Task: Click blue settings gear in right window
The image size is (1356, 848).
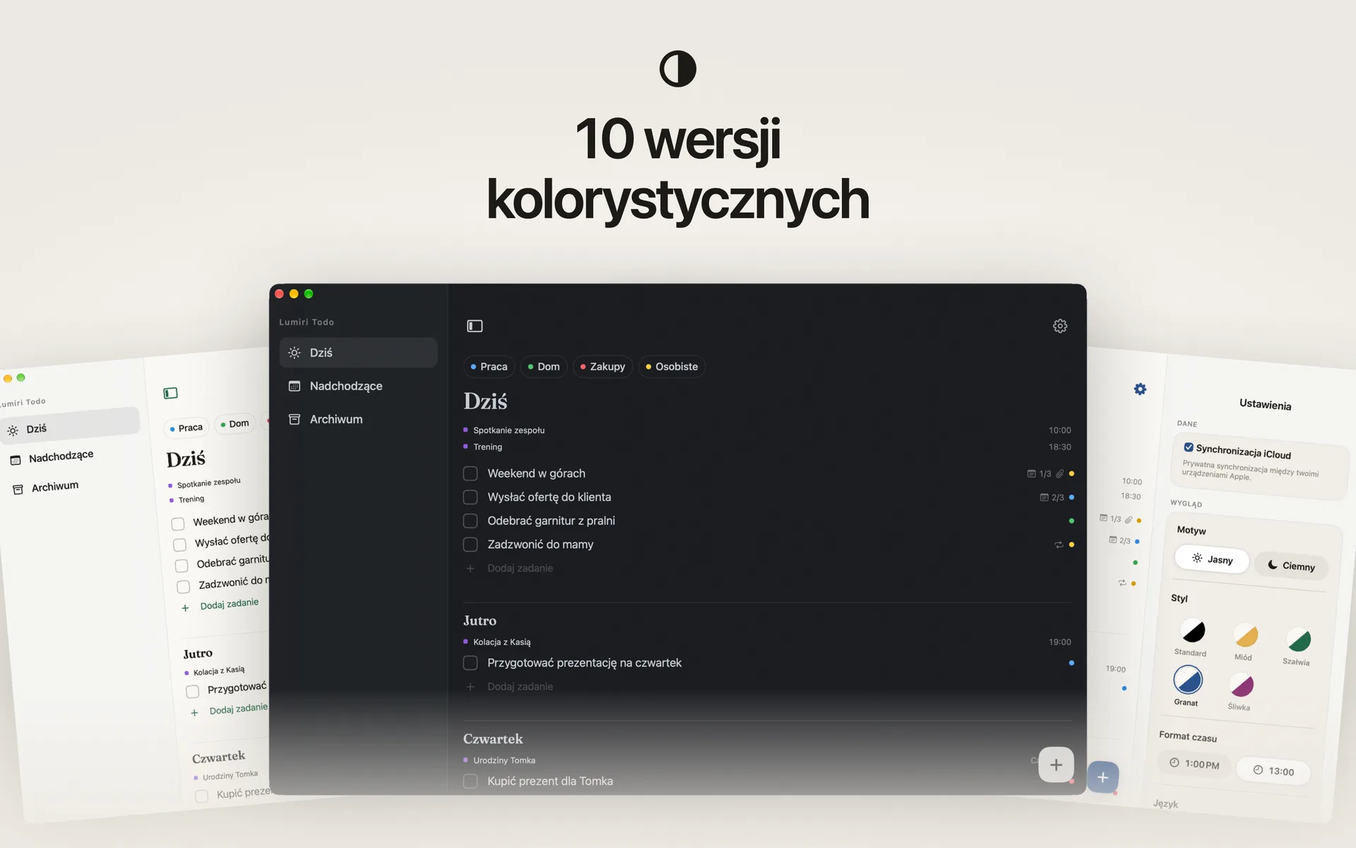Action: point(1140,389)
